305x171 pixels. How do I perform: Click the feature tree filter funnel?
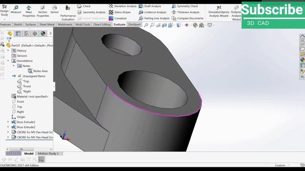point(9,39)
